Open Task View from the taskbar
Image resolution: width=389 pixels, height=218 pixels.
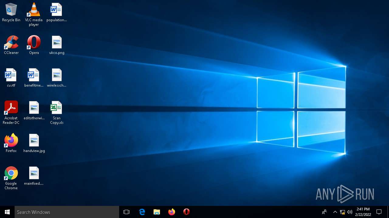[x=126, y=212]
